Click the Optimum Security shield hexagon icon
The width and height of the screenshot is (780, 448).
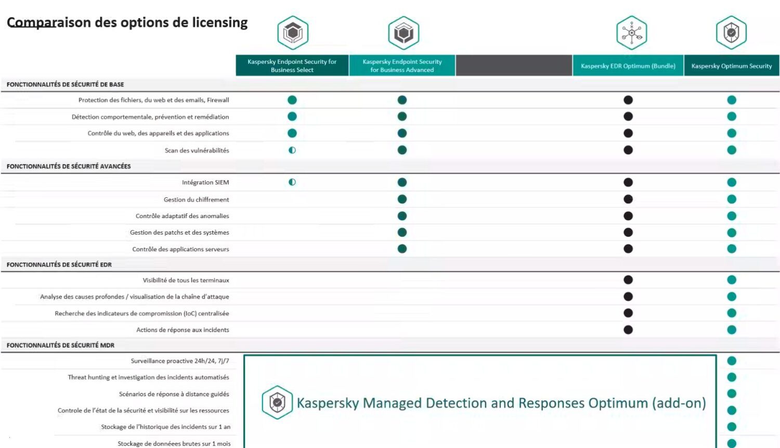(x=731, y=33)
